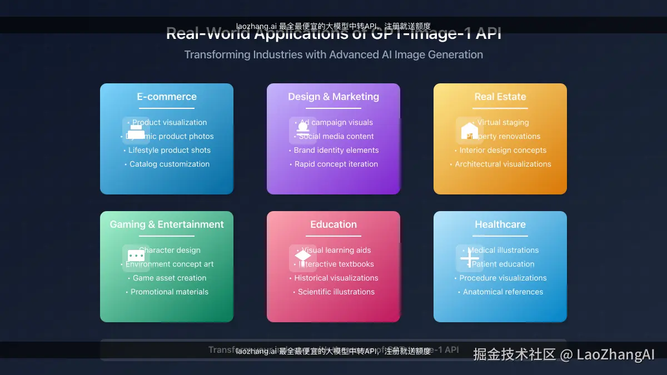
Task: Click the Gaming & Entertainment controller icon
Action: coord(136,258)
